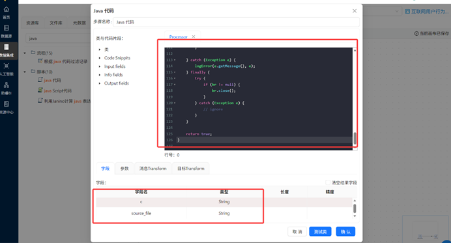Select the java Script代码 tree item
The width and height of the screenshot is (451, 243).
[x=58, y=91]
